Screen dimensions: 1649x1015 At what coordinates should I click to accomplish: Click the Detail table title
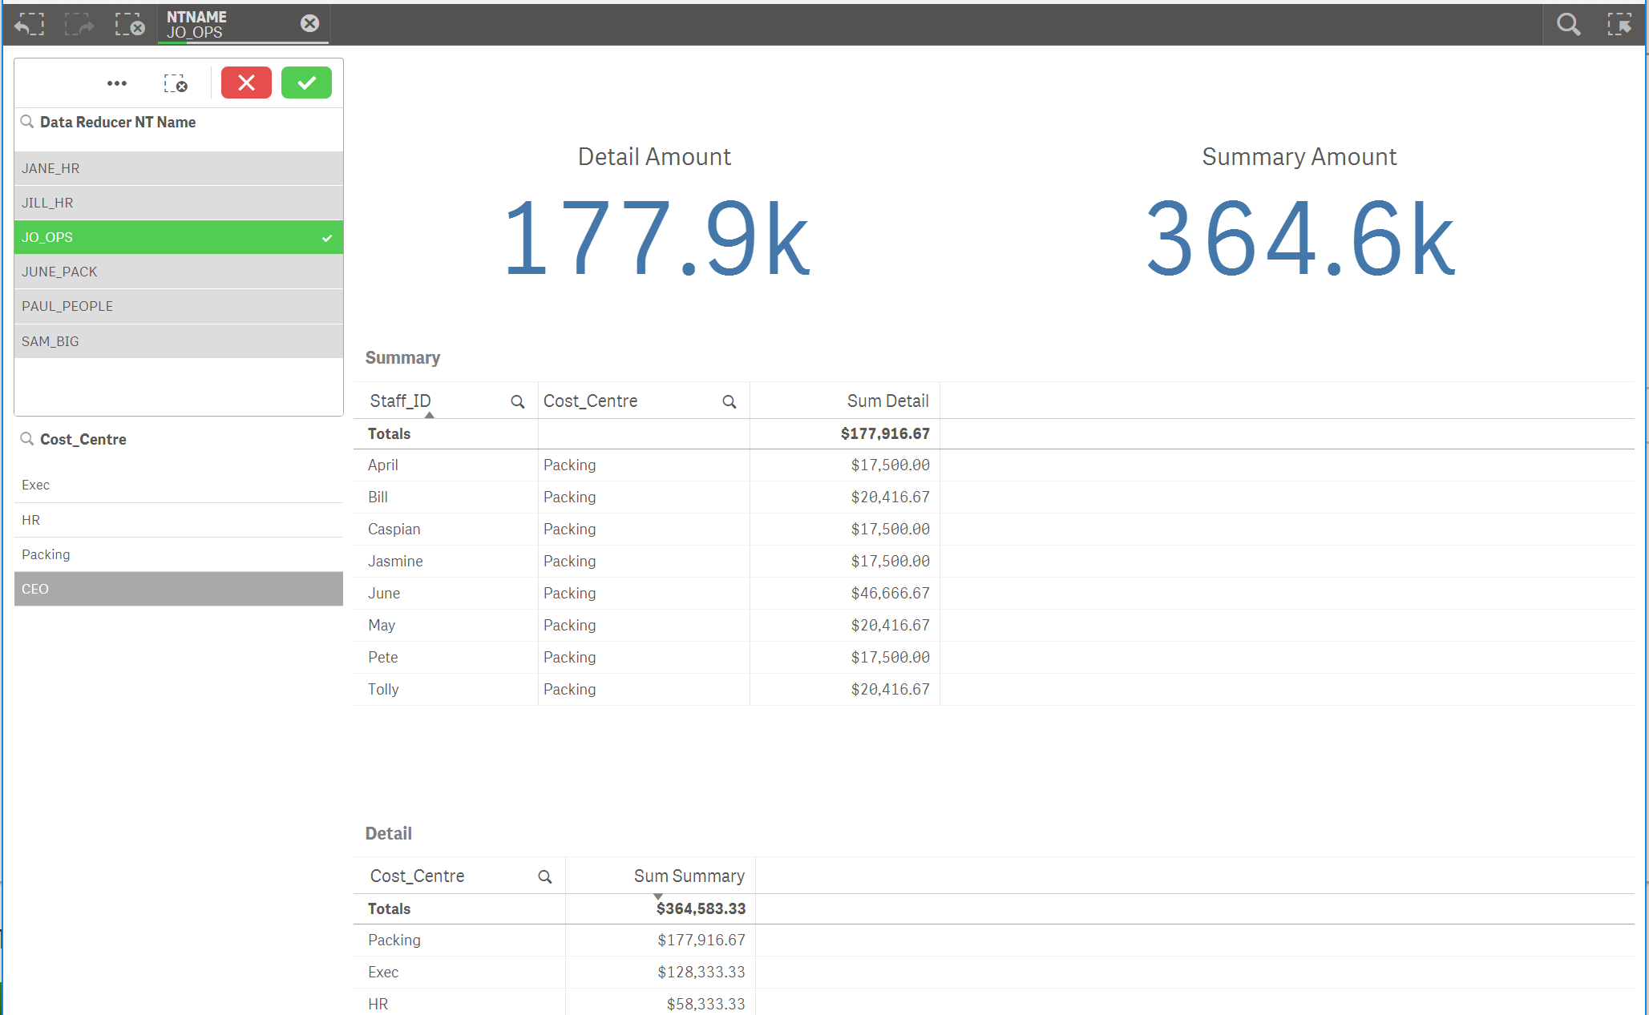pyautogui.click(x=388, y=833)
